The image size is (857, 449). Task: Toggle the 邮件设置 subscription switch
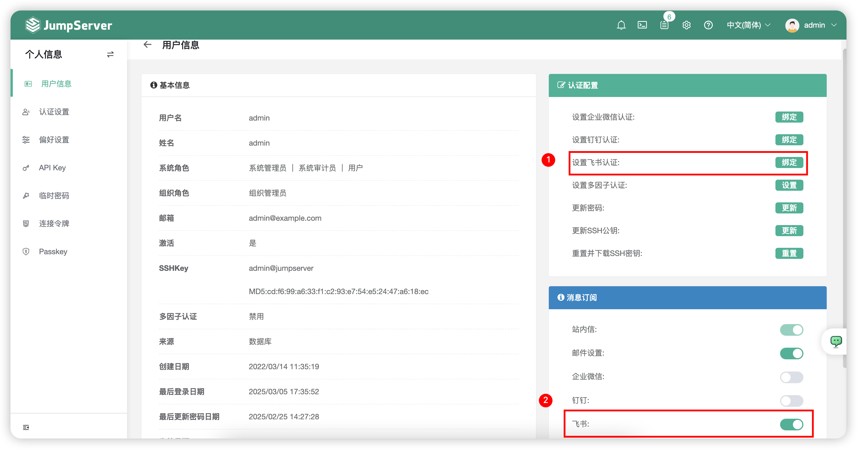pos(791,353)
